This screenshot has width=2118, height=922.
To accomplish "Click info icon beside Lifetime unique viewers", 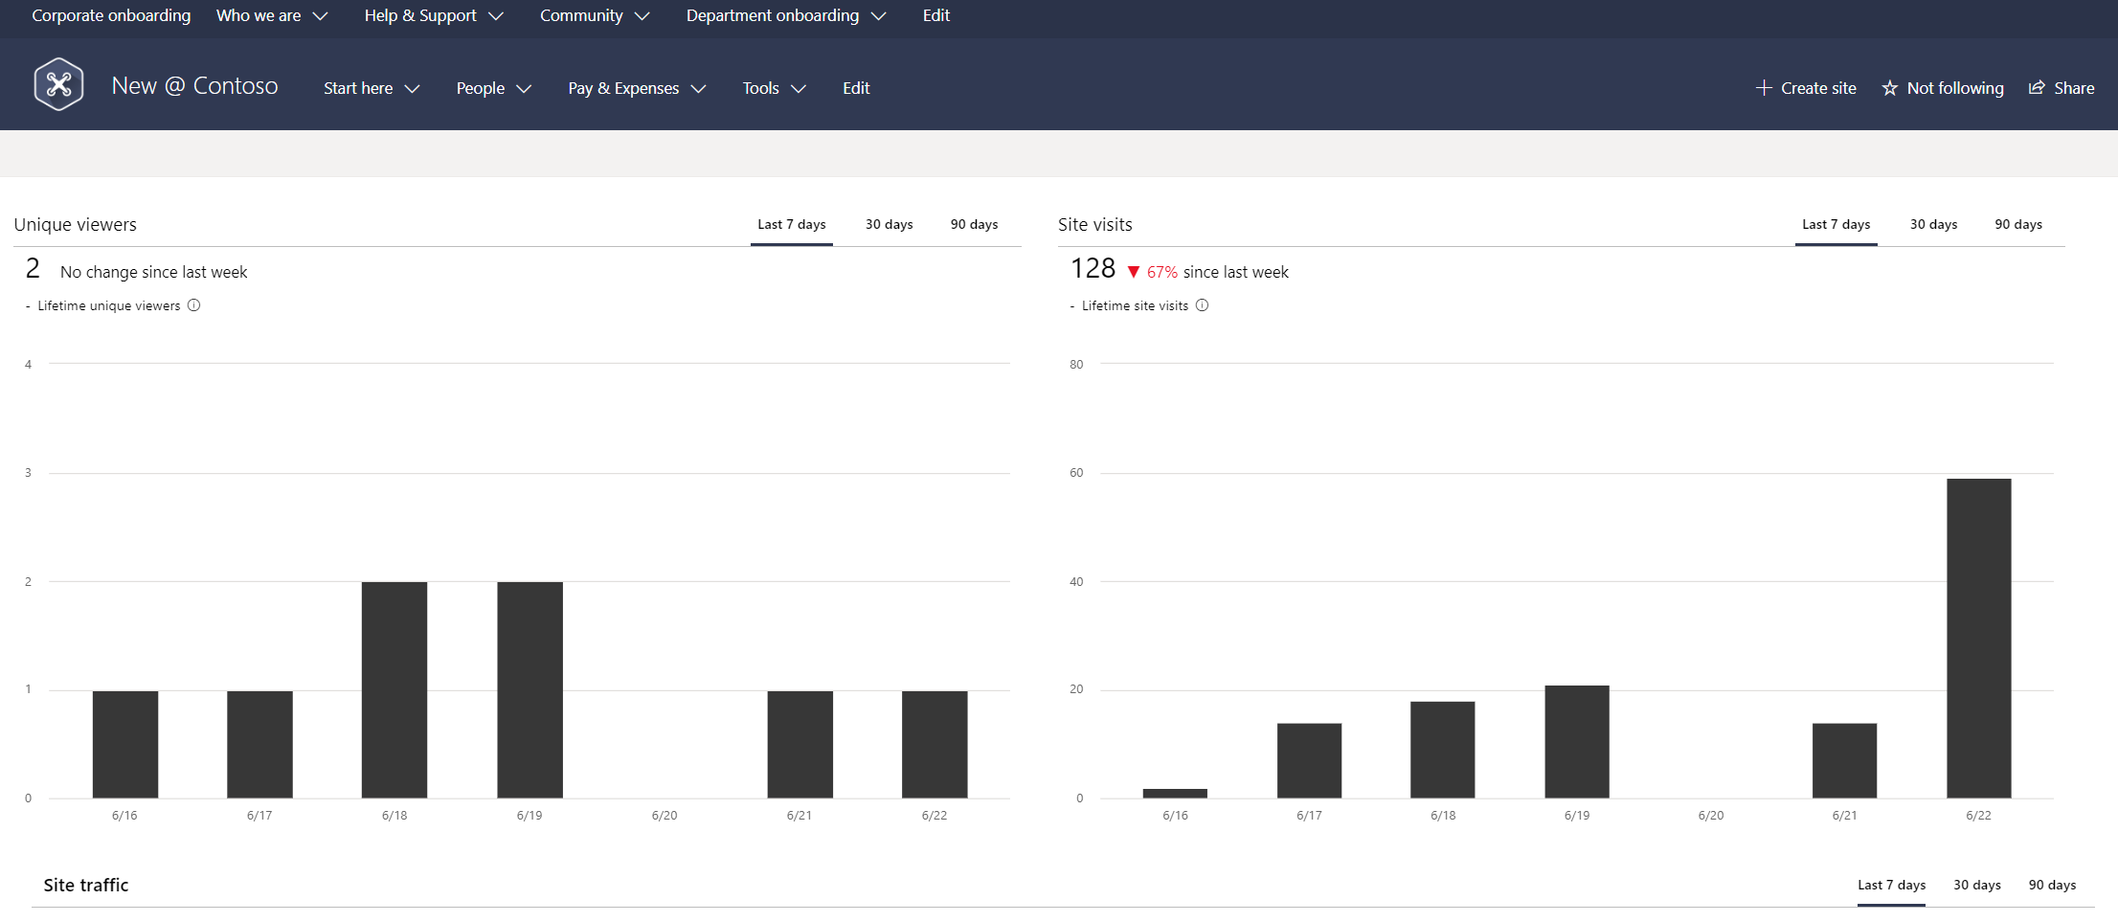I will tap(193, 305).
